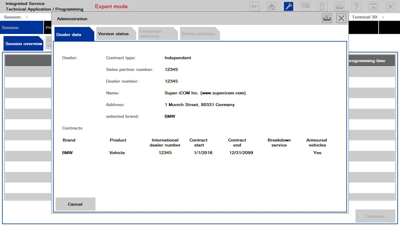The image size is (400, 225).
Task: Open the wrench administration icon
Action: click(x=288, y=6)
